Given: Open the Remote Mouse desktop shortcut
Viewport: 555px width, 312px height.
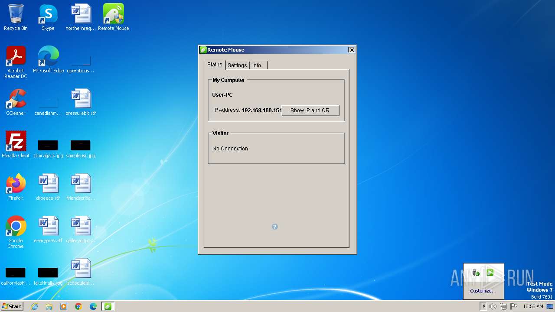Looking at the screenshot, I should pos(114,17).
